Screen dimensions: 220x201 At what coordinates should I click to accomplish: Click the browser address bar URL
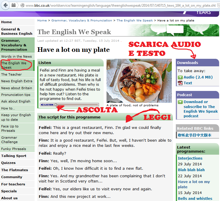coord(121,6)
